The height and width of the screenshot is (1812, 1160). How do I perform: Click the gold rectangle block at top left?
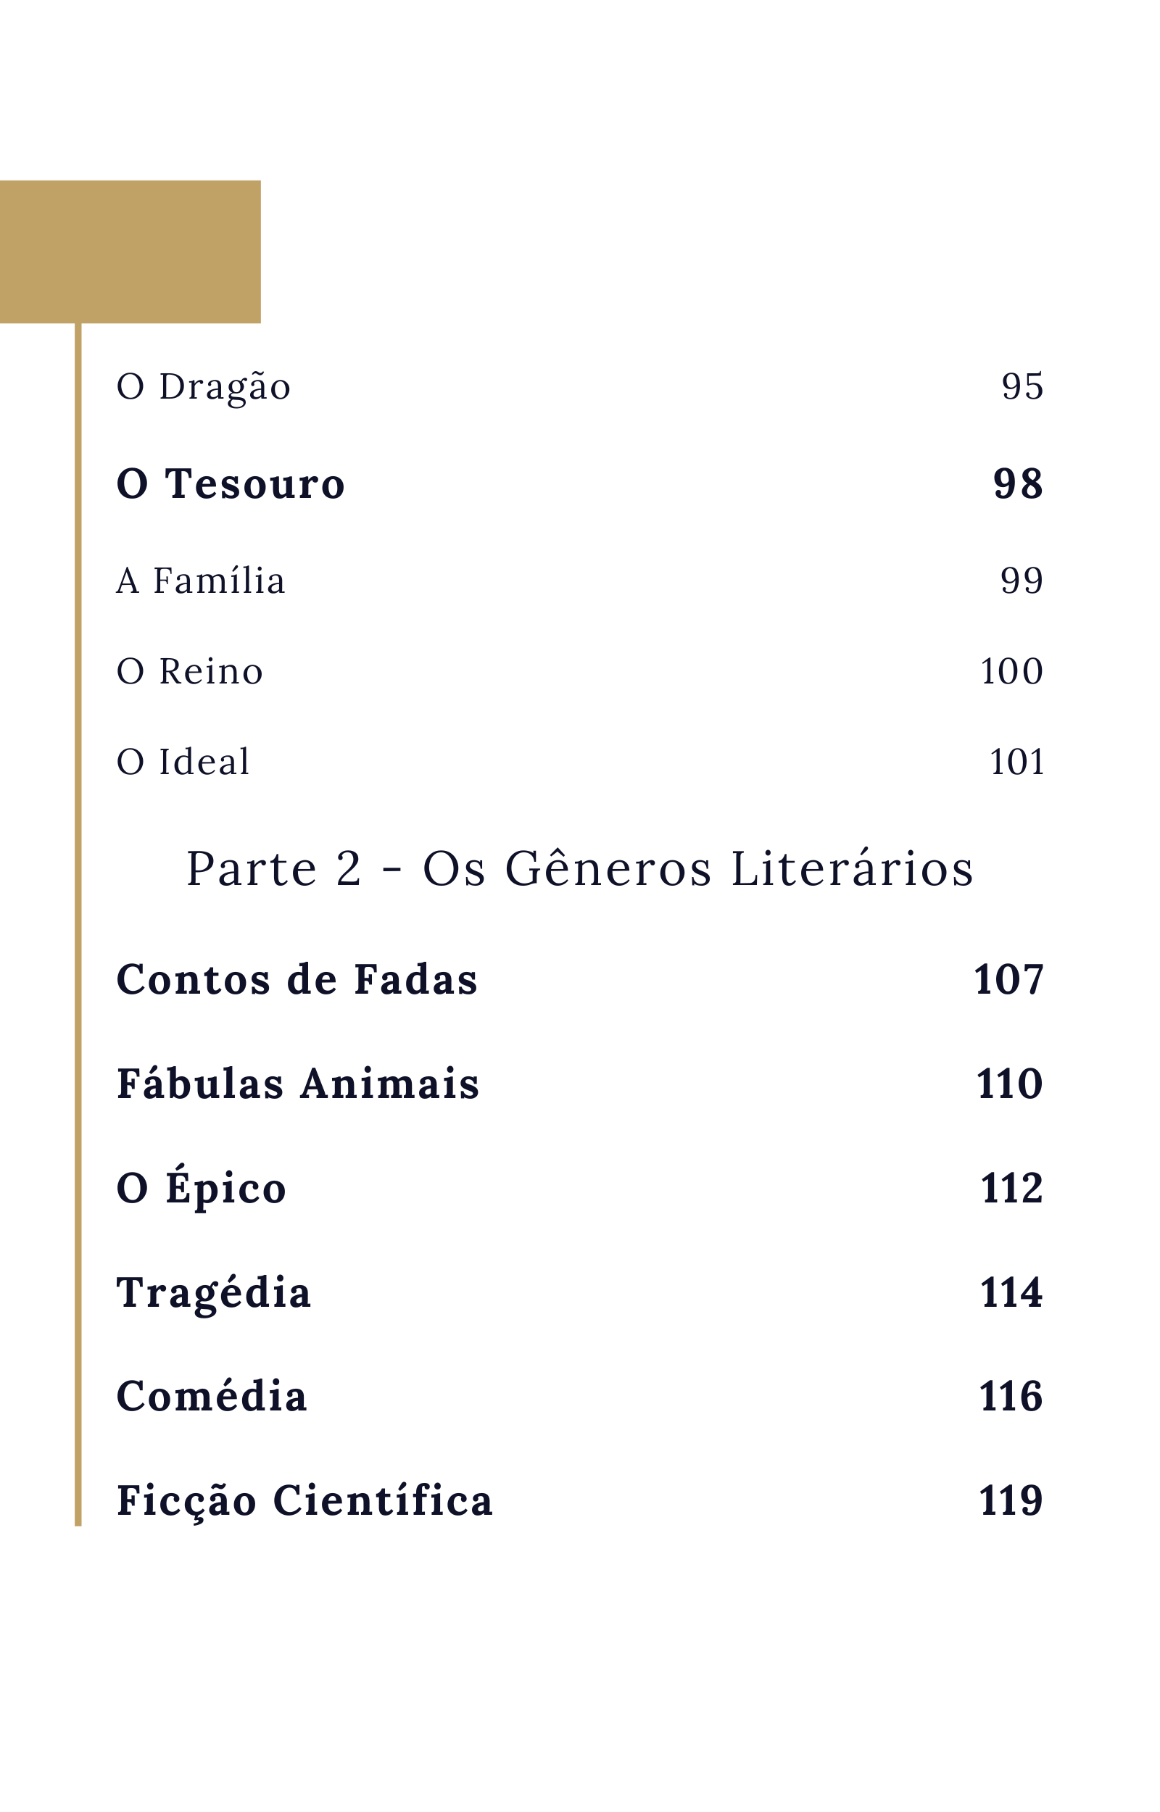(x=130, y=252)
